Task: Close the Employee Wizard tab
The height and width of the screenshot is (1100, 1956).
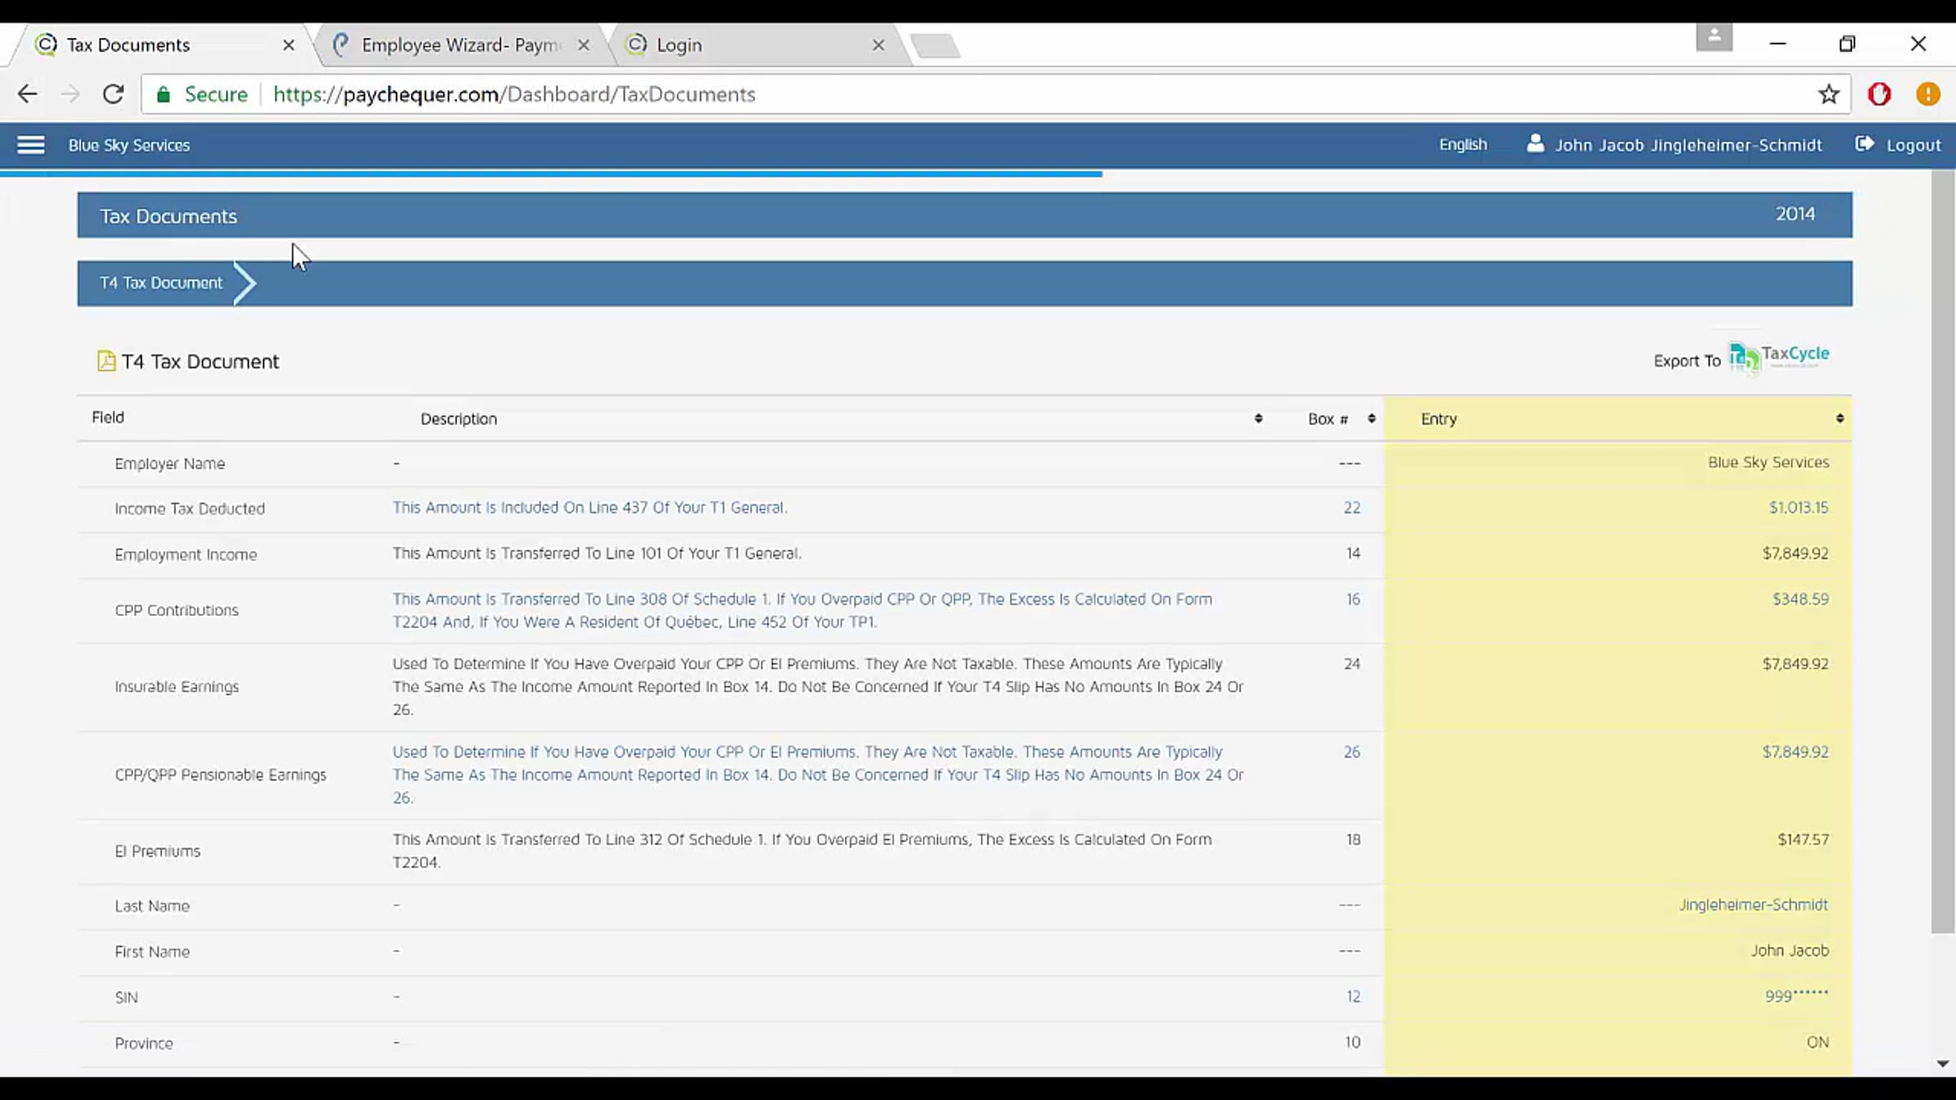Action: (584, 45)
